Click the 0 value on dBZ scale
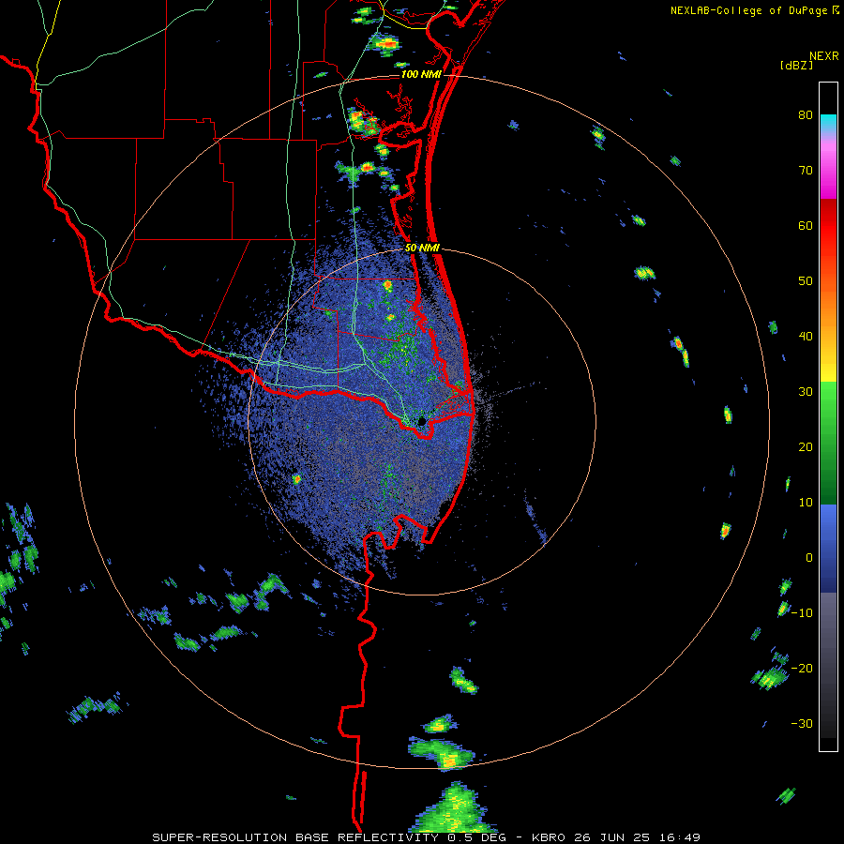This screenshot has height=844, width=844. (809, 558)
